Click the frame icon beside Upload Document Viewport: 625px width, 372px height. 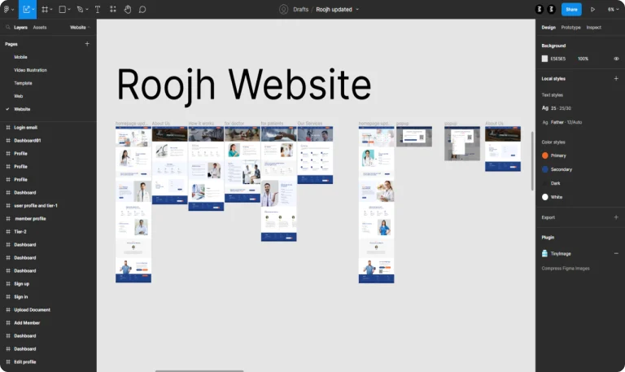click(8, 310)
